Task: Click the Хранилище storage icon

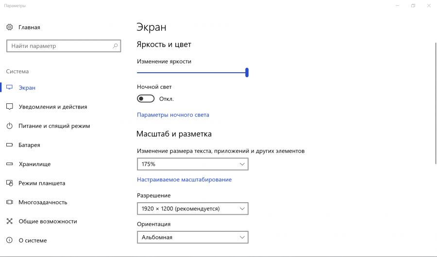Action: (9, 164)
